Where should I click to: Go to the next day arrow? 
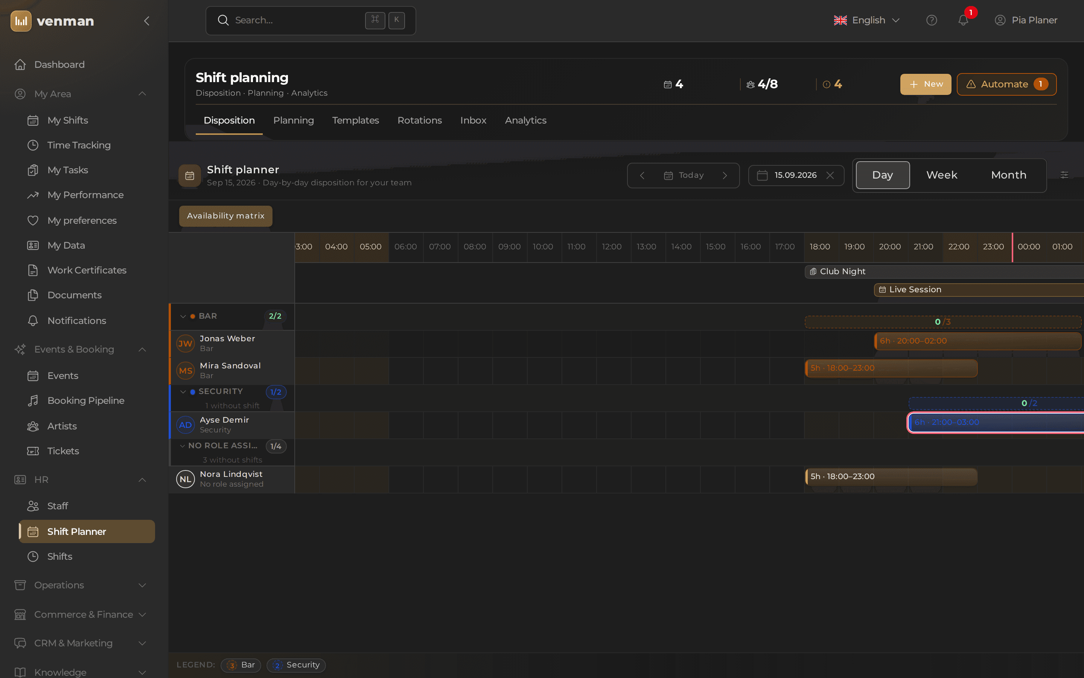[x=725, y=175]
